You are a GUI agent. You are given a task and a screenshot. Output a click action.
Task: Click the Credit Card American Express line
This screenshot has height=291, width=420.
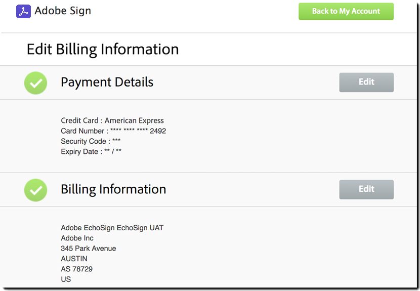(x=112, y=120)
